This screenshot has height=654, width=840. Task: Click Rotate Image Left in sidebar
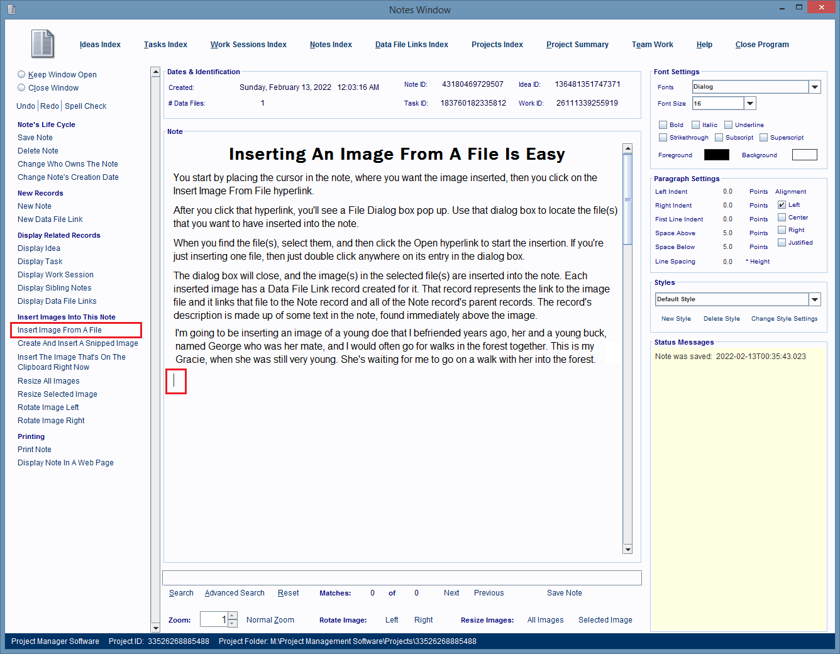48,407
